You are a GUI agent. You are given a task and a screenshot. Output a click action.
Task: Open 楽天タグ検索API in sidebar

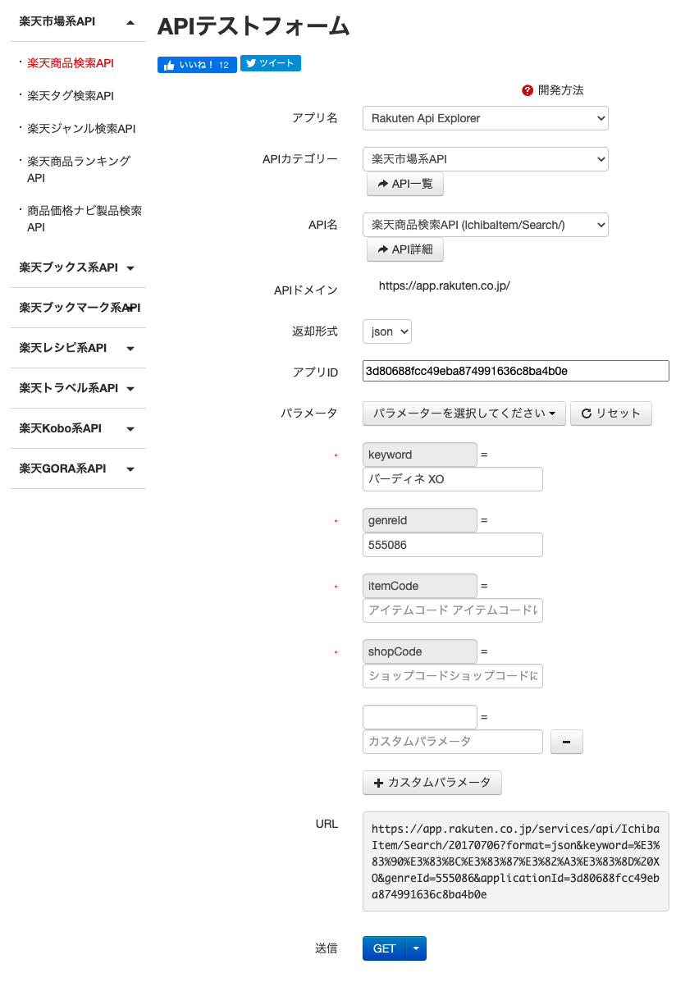pyautogui.click(x=71, y=96)
